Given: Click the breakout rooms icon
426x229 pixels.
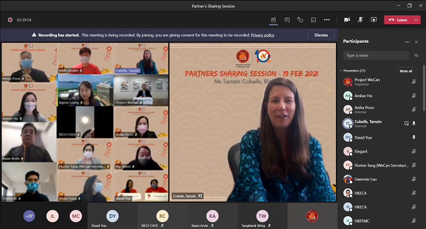Looking at the screenshot, I should tap(314, 20).
